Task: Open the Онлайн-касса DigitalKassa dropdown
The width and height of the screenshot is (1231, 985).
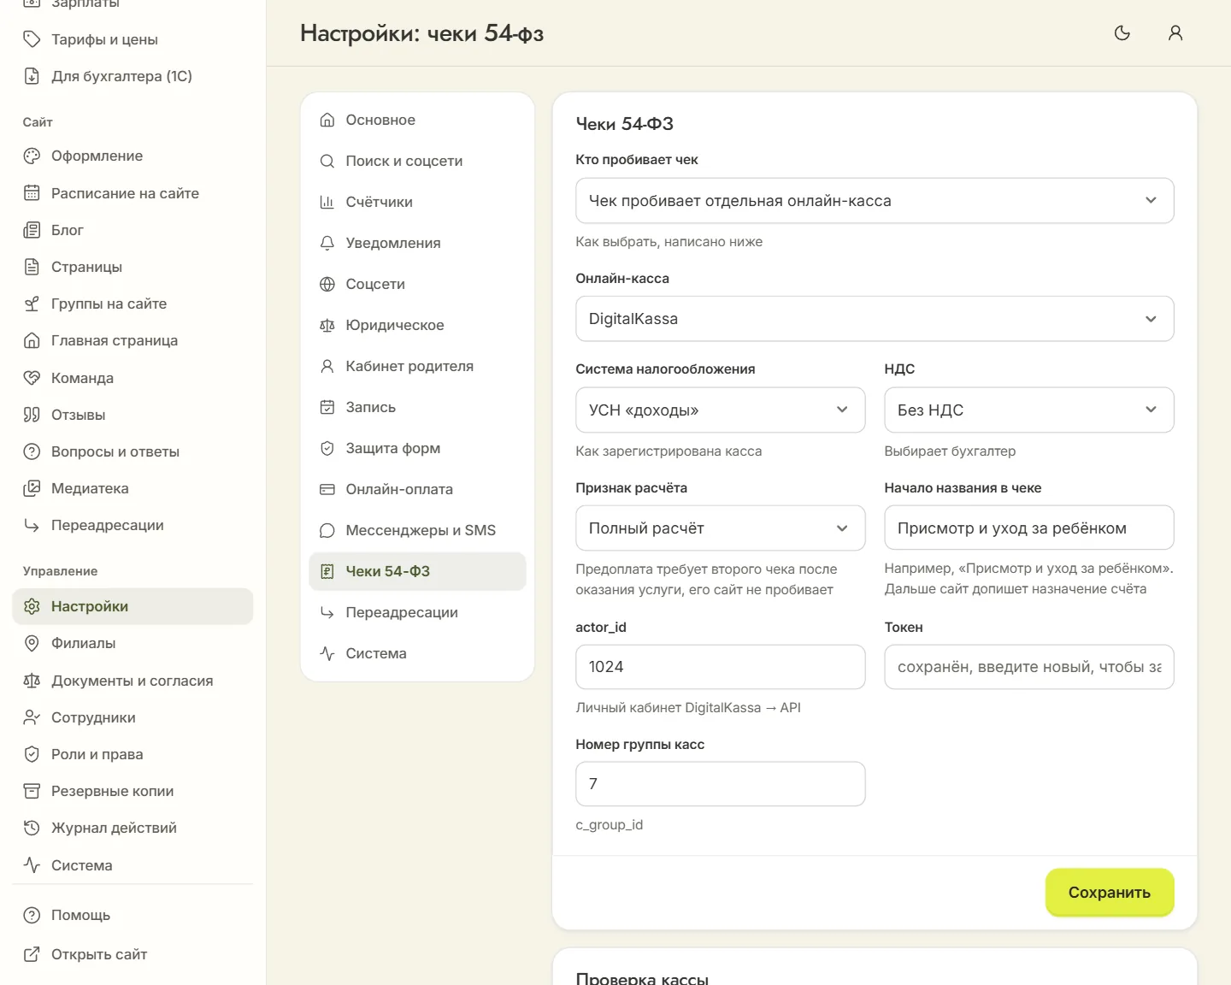Action: (x=875, y=319)
